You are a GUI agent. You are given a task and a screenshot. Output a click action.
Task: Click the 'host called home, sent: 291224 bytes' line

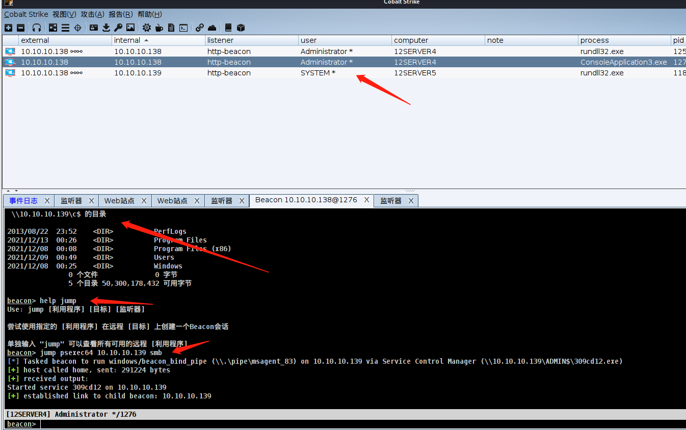click(89, 370)
